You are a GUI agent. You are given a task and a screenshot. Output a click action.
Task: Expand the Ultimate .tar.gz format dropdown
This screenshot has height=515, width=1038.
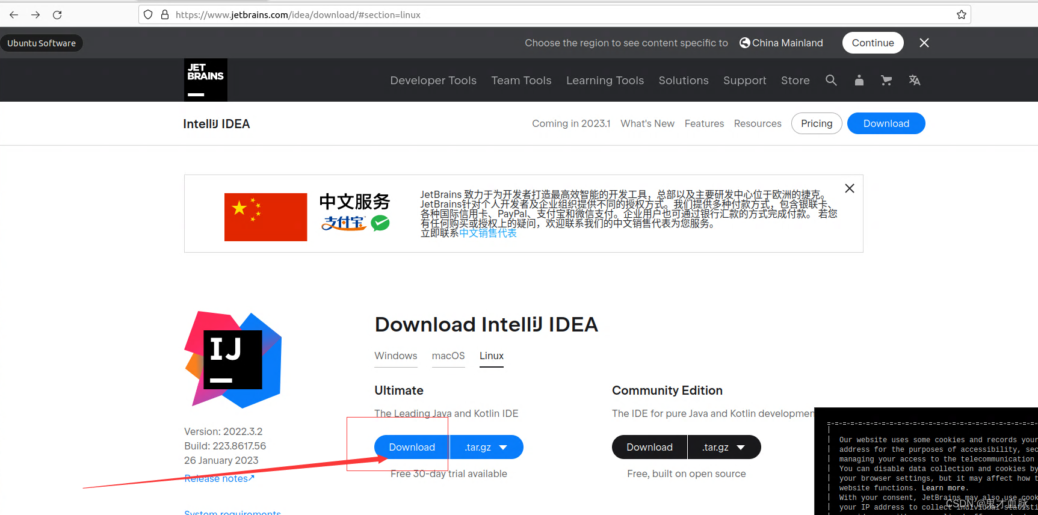click(486, 447)
